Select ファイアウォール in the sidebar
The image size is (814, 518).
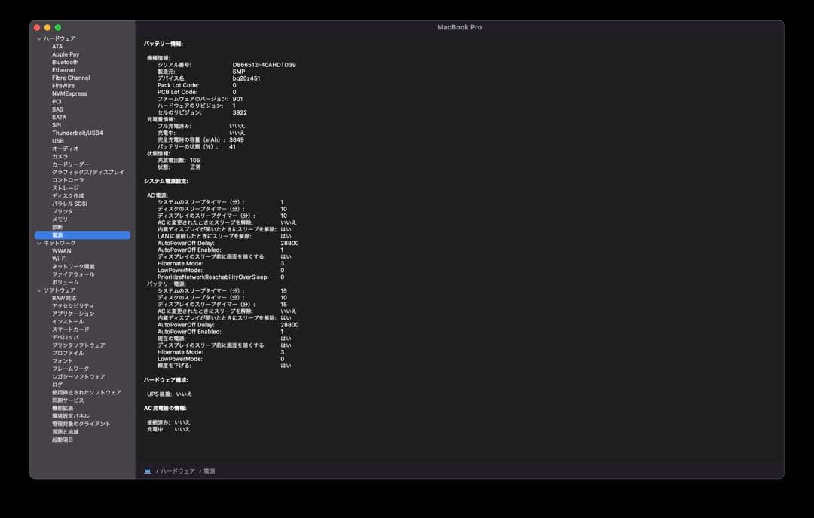73,274
